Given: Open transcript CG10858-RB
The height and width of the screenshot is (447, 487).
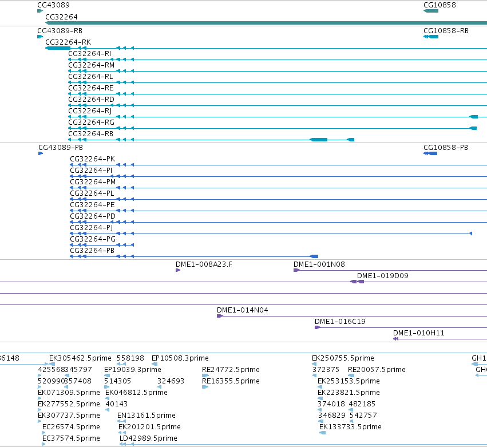Looking at the screenshot, I should (x=446, y=31).
